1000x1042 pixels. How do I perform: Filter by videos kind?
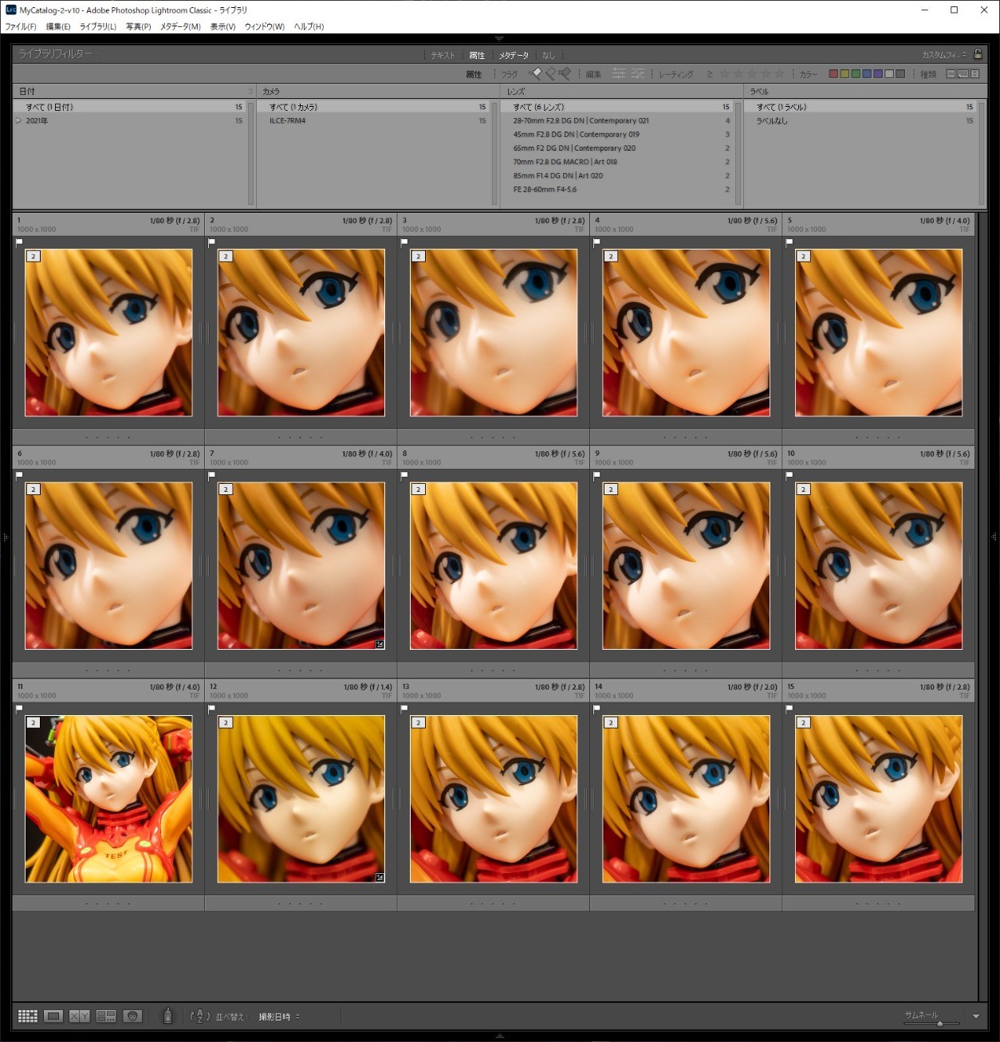974,74
